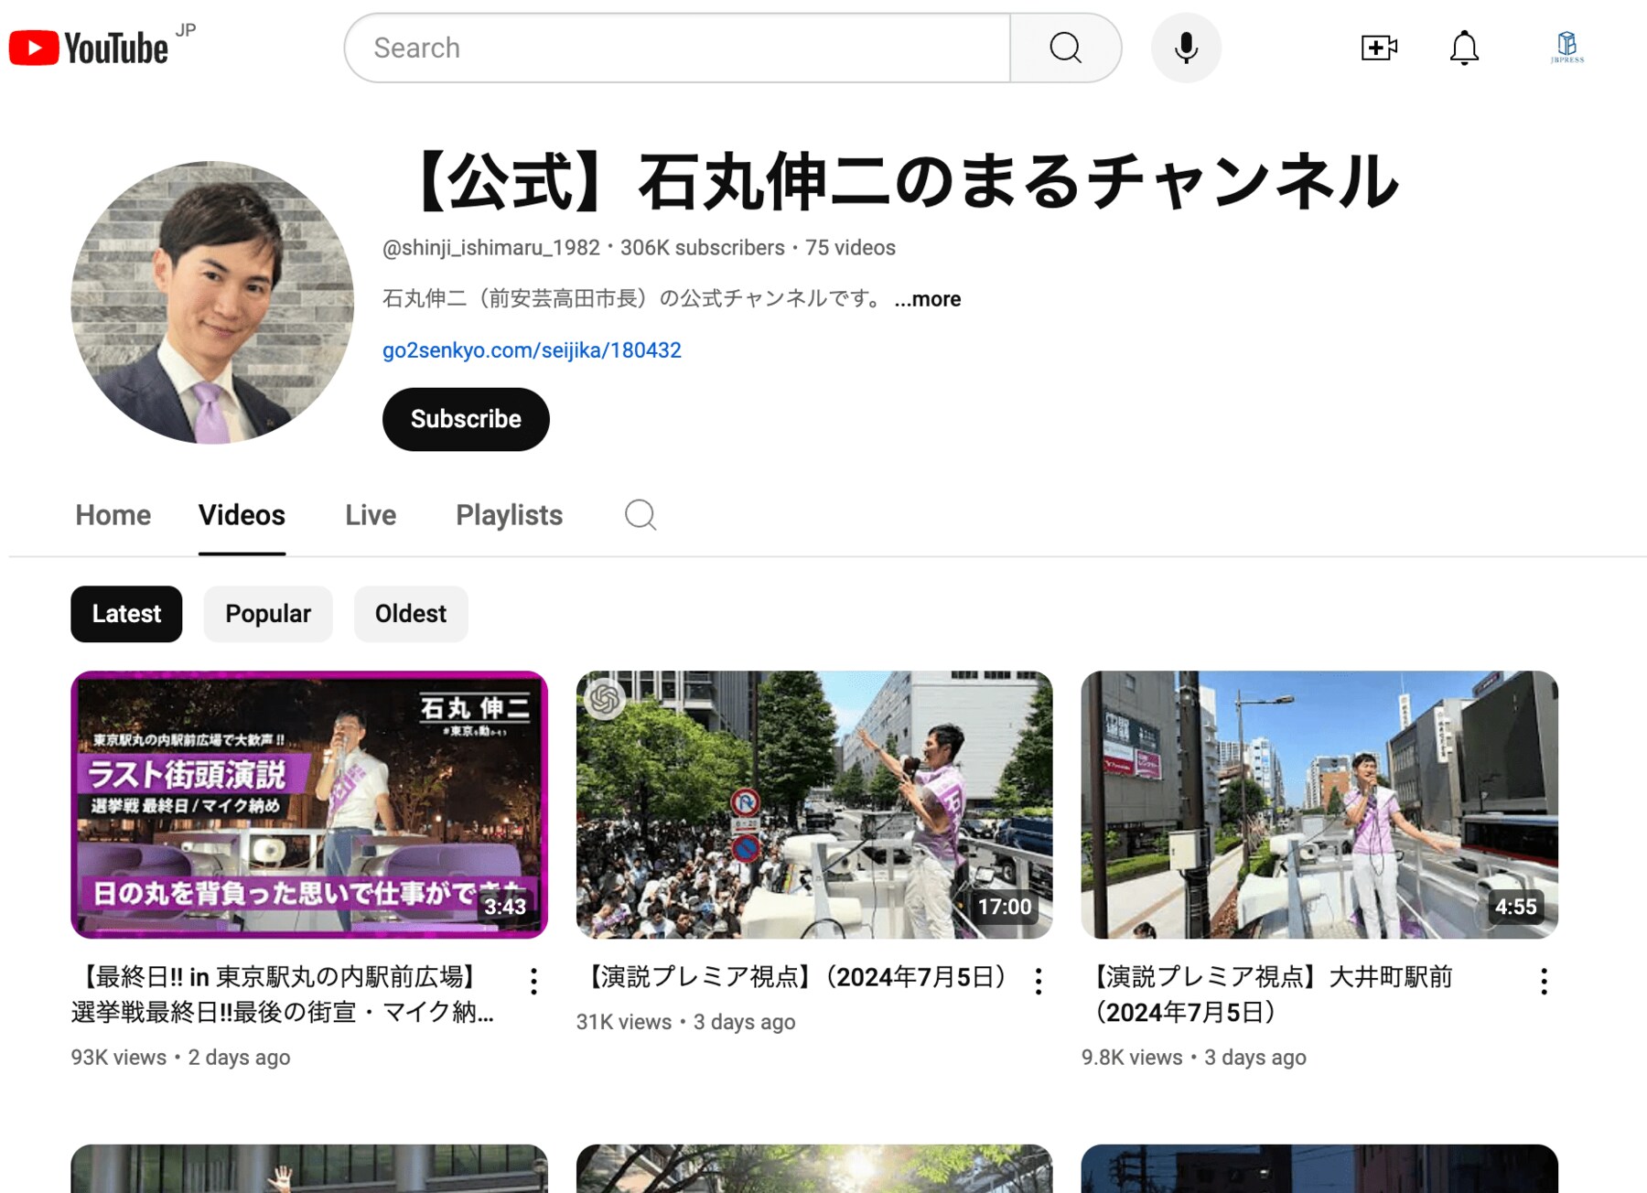Switch to the Playlists tab
This screenshot has height=1193, width=1647.
tap(509, 515)
